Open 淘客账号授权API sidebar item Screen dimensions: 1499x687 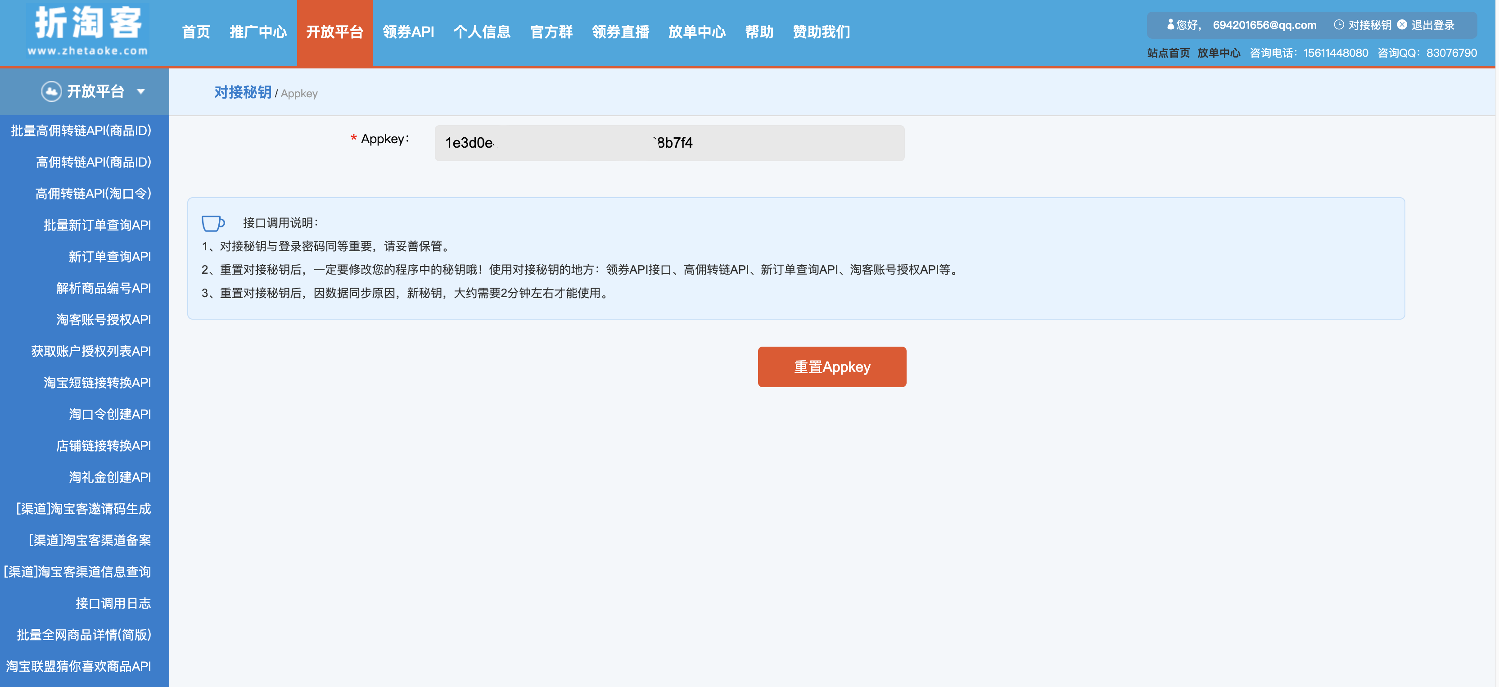click(x=104, y=320)
